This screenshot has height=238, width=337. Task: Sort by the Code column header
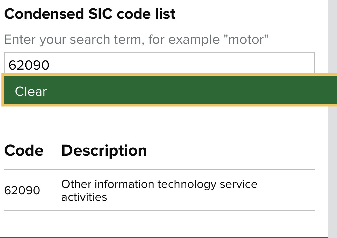[24, 150]
